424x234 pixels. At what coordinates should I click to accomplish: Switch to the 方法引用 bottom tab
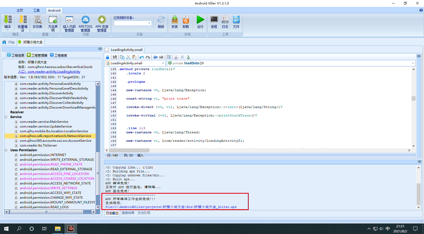(x=144, y=213)
